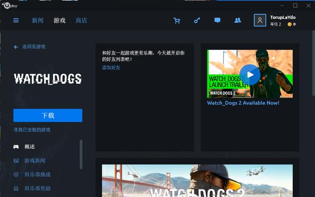315x197 pixels.
Task: Switch to the 商店 tab
Action: click(81, 20)
